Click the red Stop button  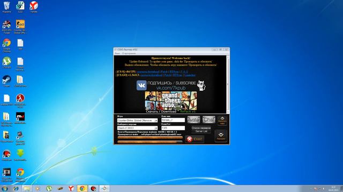point(195,139)
